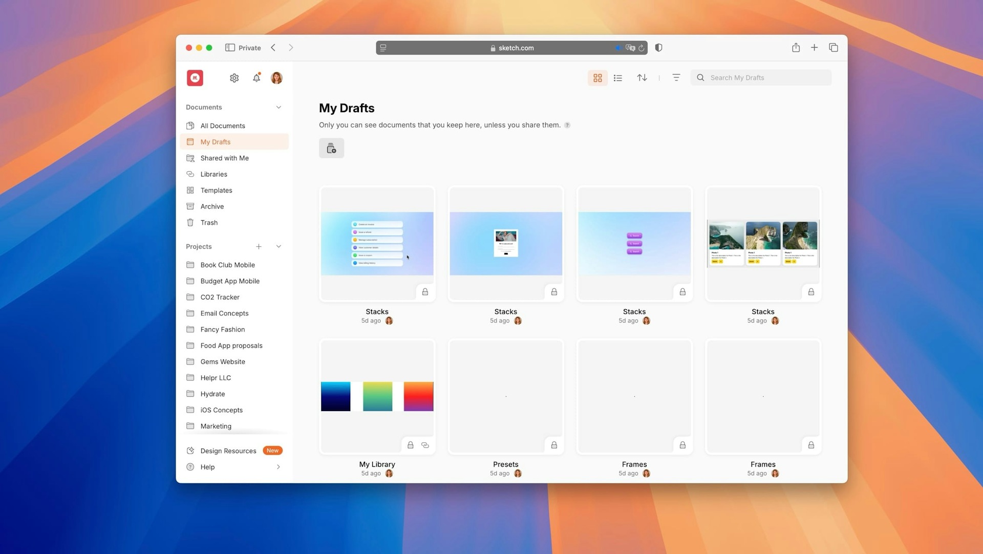Open the Book Club Mobile project
The width and height of the screenshot is (983, 554).
[x=227, y=265]
